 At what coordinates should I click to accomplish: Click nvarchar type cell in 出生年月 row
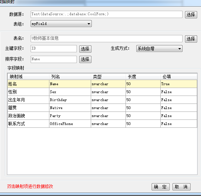point(108,100)
